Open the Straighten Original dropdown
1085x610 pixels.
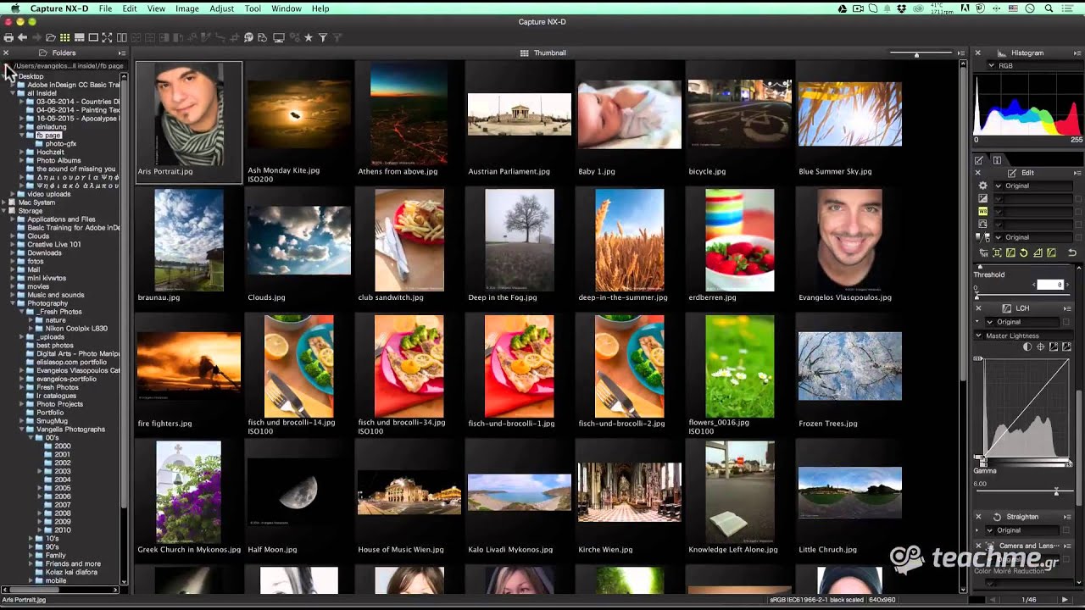[1021, 530]
